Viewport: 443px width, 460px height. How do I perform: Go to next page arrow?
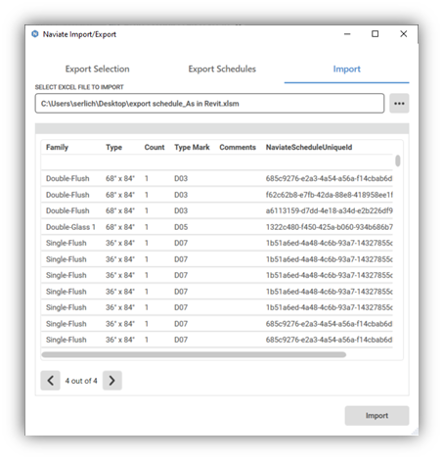(112, 381)
